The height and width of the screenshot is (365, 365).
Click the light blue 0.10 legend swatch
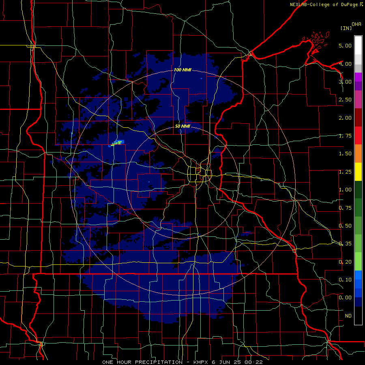pyautogui.click(x=358, y=275)
